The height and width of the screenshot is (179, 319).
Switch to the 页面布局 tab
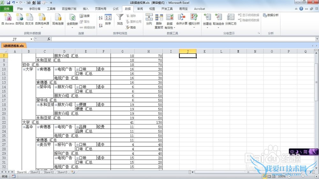point(100,9)
